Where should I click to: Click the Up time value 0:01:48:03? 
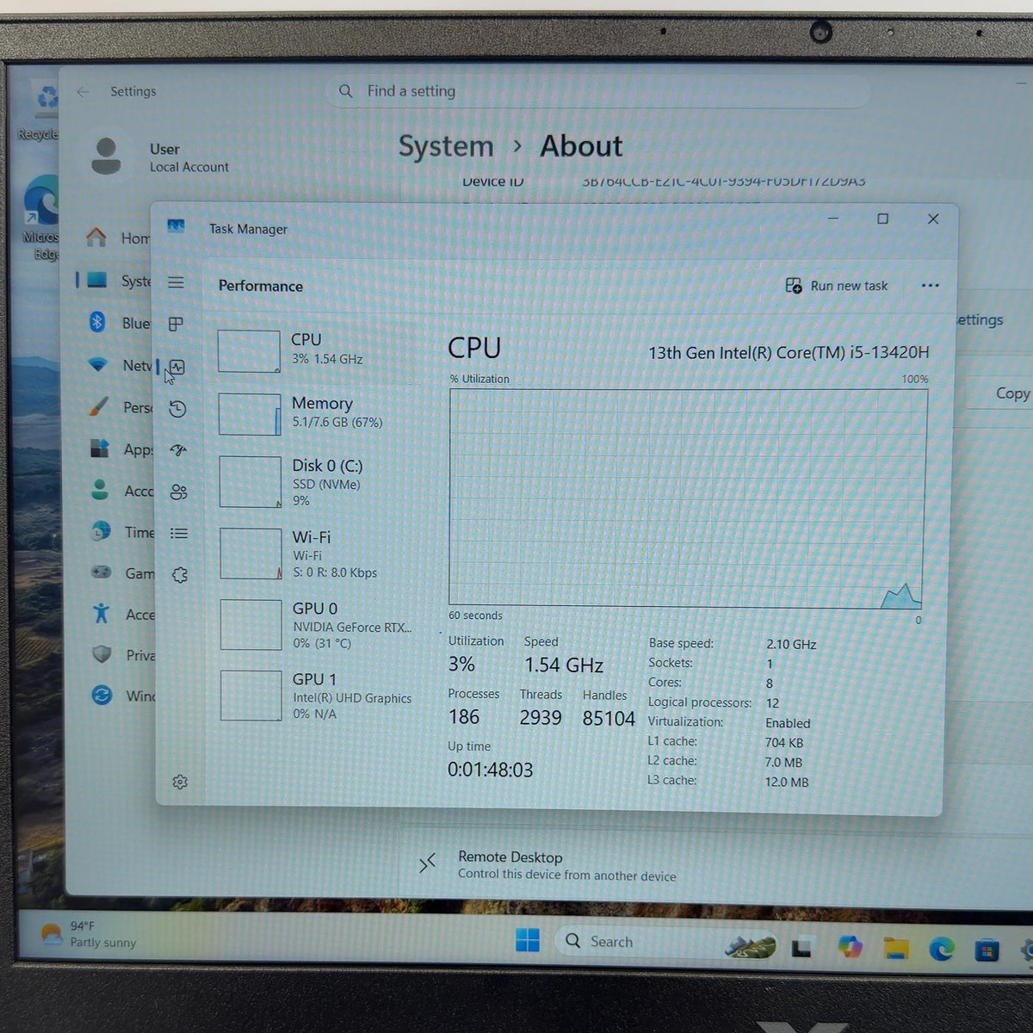pyautogui.click(x=490, y=770)
